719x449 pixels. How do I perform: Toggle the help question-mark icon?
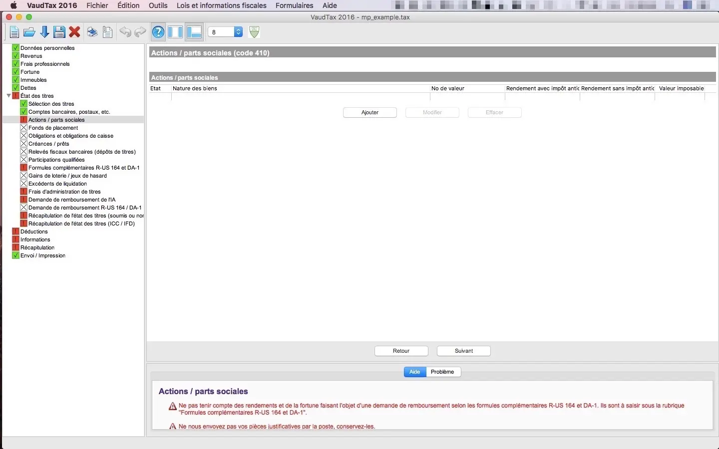pyautogui.click(x=158, y=32)
